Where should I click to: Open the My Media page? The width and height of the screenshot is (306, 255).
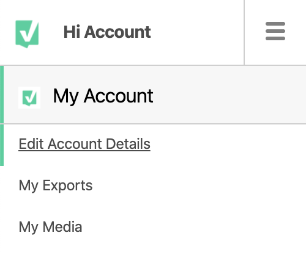pos(50,227)
